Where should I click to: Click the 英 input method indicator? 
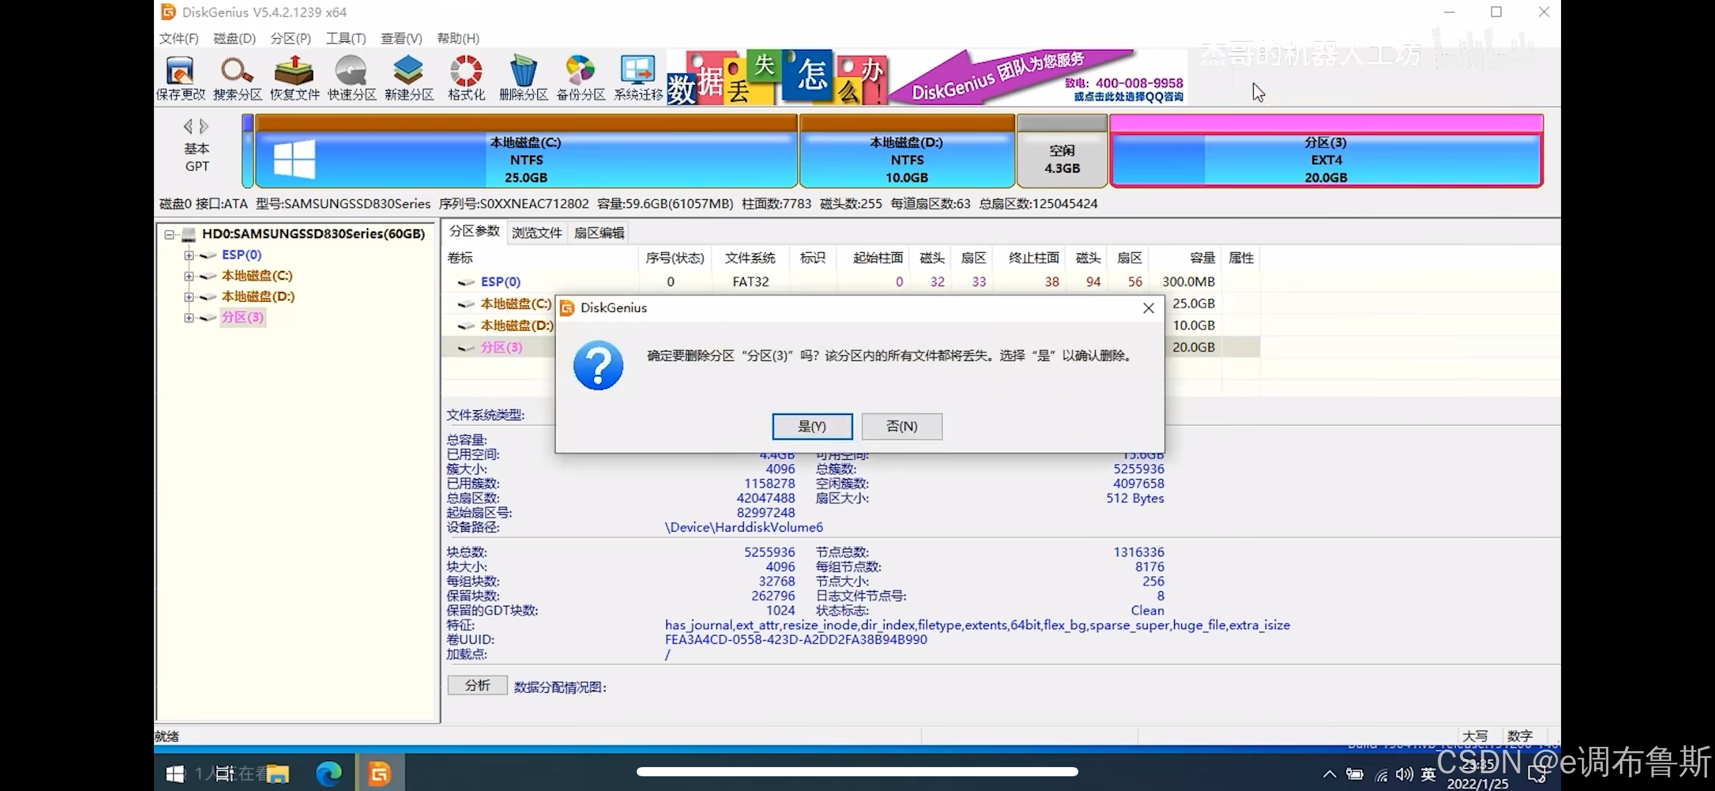(1428, 774)
